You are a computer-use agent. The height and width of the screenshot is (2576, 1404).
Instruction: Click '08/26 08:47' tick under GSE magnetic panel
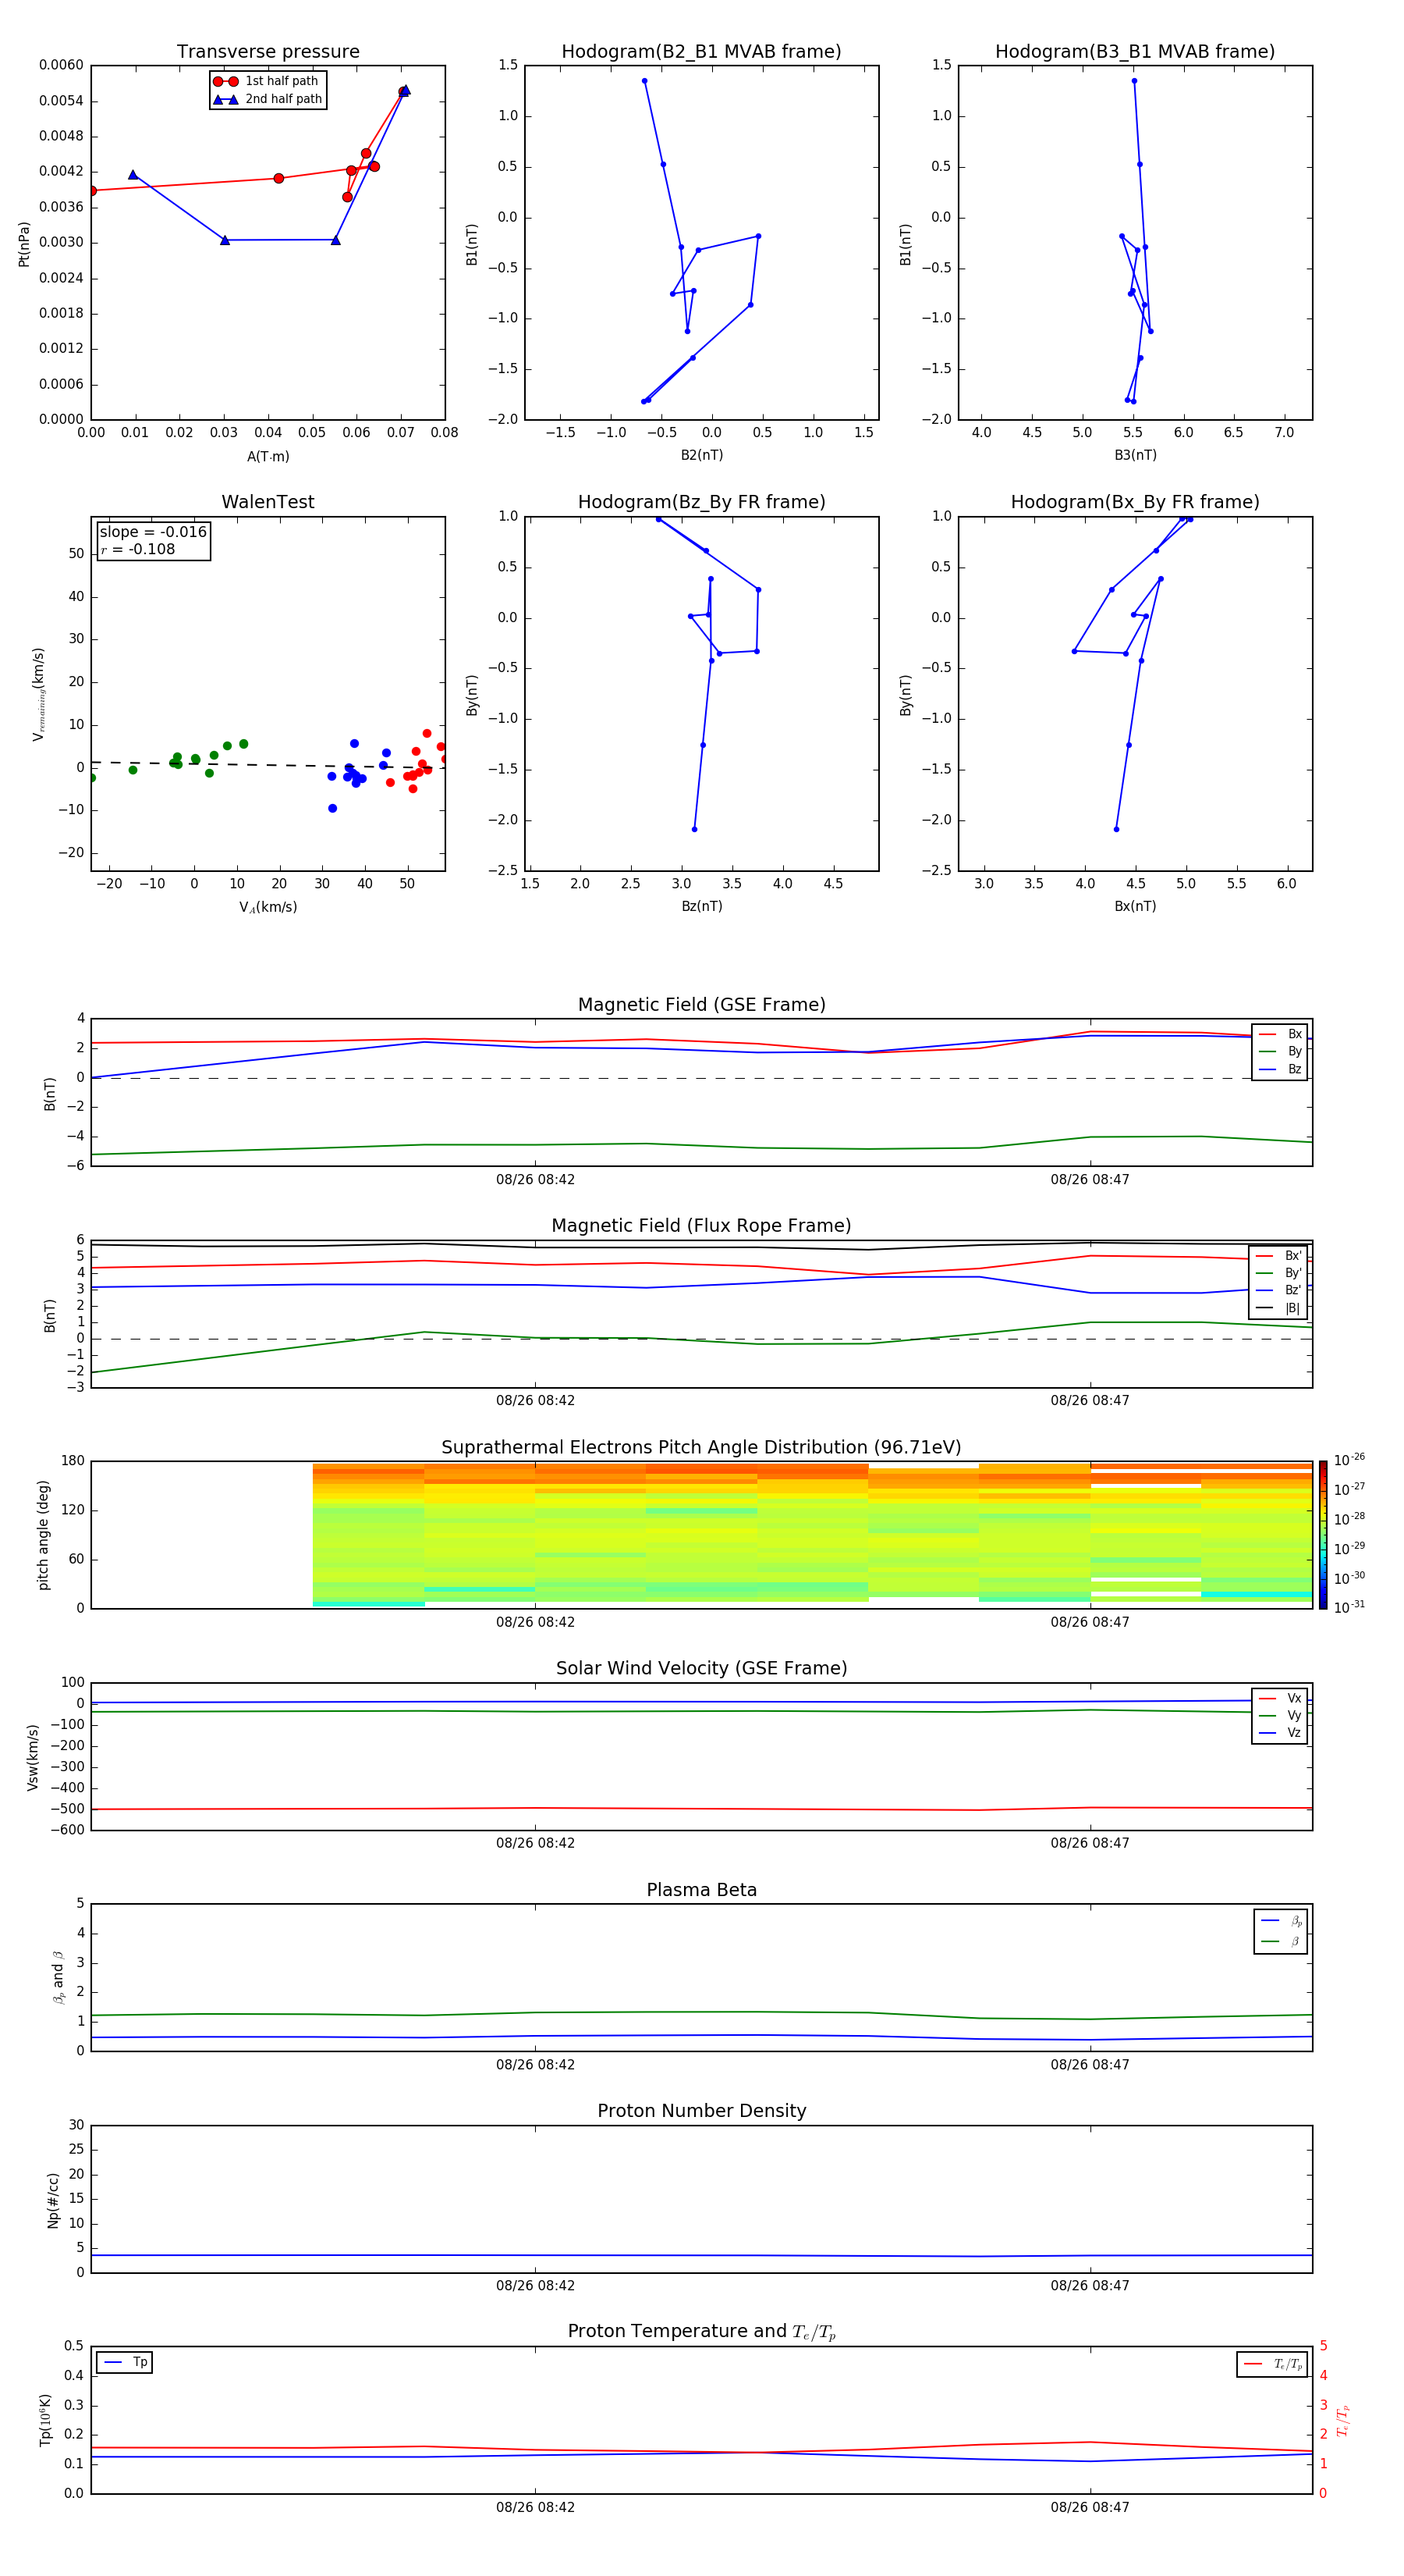pos(1090,1180)
